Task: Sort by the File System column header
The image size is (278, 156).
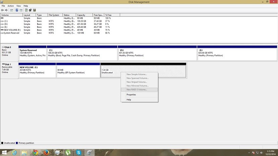Action: point(55,15)
